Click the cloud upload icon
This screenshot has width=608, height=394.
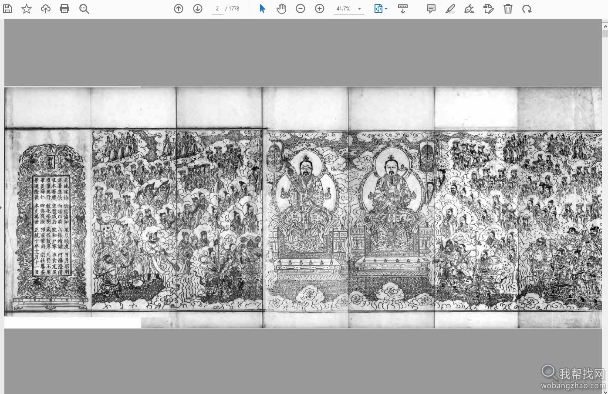pyautogui.click(x=46, y=9)
